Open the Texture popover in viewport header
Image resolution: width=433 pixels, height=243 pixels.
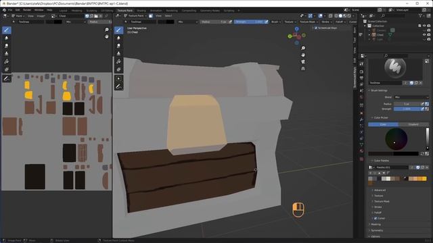(290, 22)
